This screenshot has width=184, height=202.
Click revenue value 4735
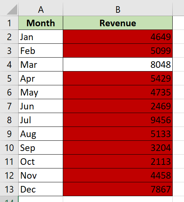tap(118, 92)
